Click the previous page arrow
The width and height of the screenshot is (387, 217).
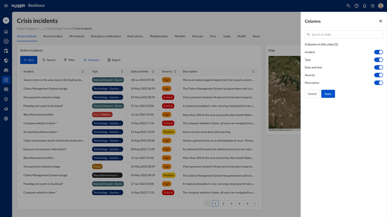207,204
